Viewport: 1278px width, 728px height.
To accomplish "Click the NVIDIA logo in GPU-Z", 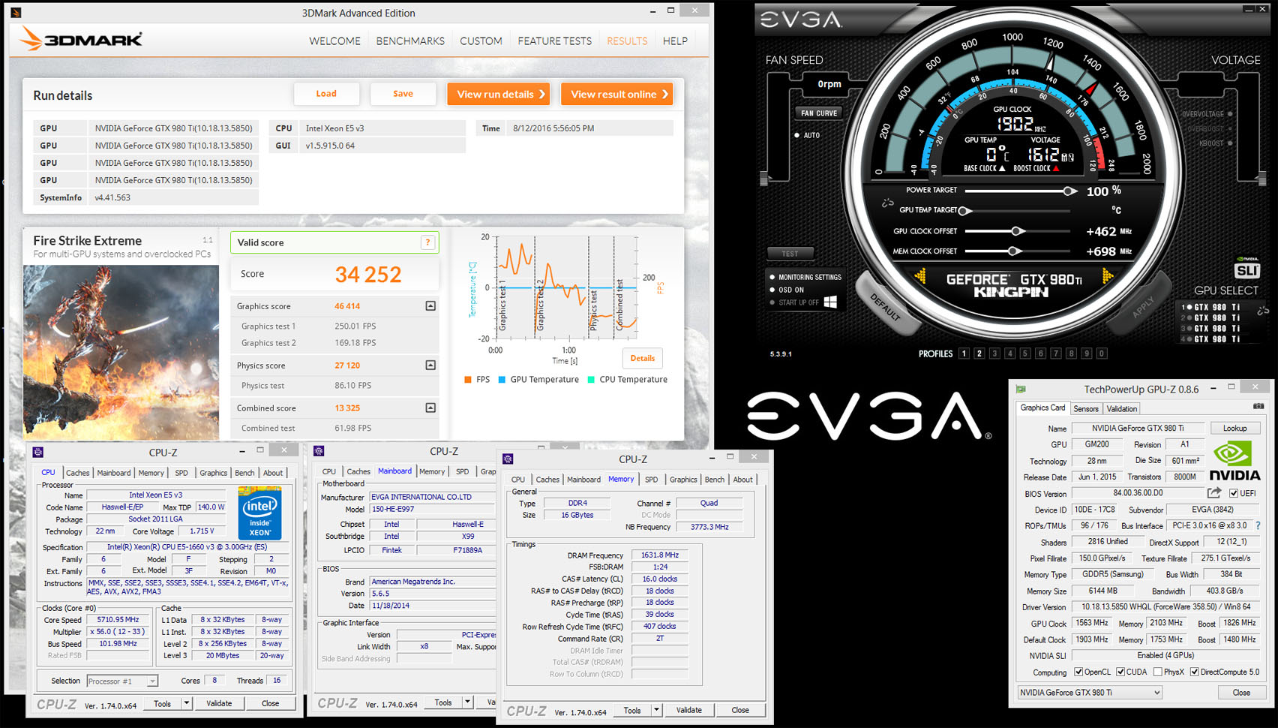I will click(x=1234, y=461).
